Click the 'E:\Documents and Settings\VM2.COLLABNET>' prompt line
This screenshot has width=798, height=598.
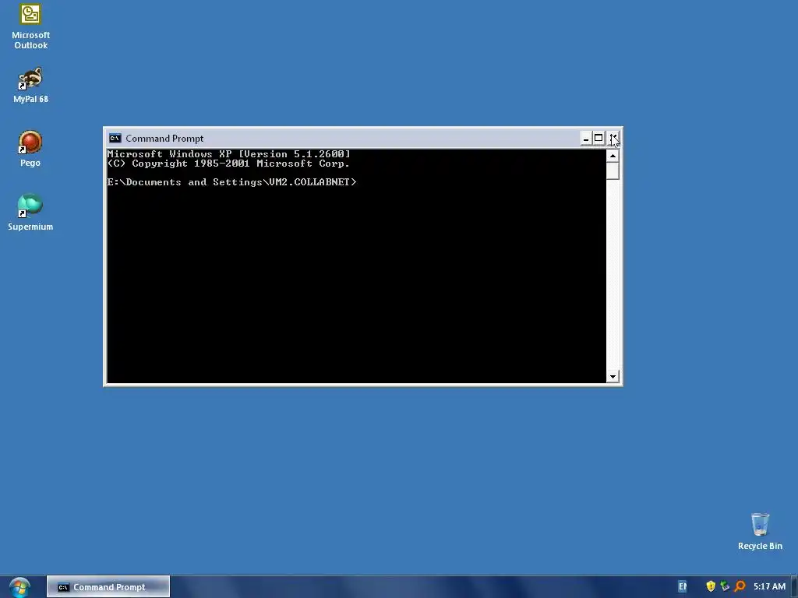tap(231, 182)
